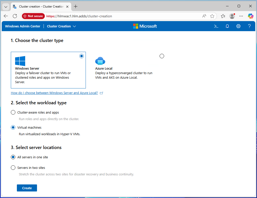The height and width of the screenshot is (198, 257).
Task: Choose Cluster-aware roles and apps workload
Action: pos(13,112)
